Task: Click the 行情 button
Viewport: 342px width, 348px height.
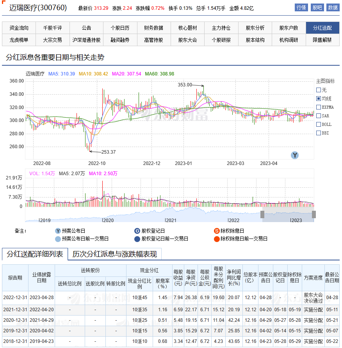Action: (x=301, y=7)
